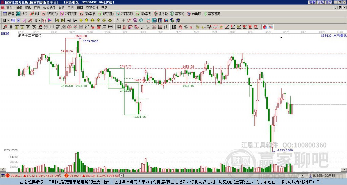Viewport: 347px width, 185px height.
Task: Expand the candlestick style dropdown arrow
Action: [40, 20]
